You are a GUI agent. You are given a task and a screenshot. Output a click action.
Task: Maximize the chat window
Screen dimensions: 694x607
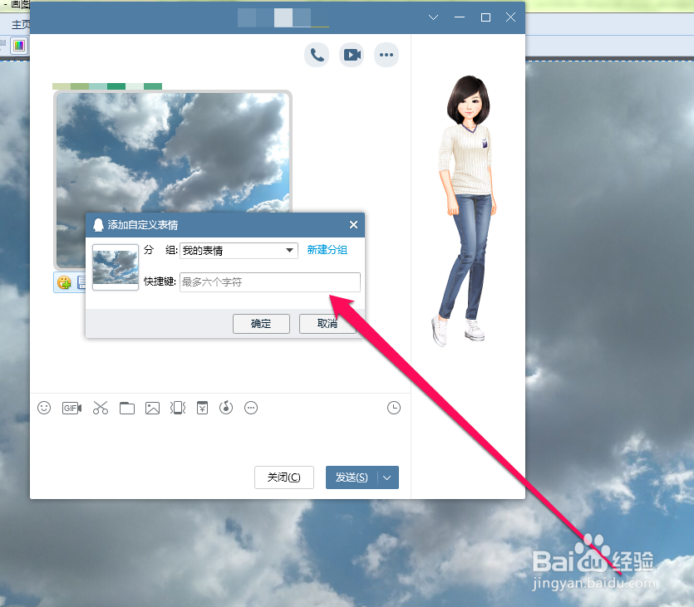(485, 17)
